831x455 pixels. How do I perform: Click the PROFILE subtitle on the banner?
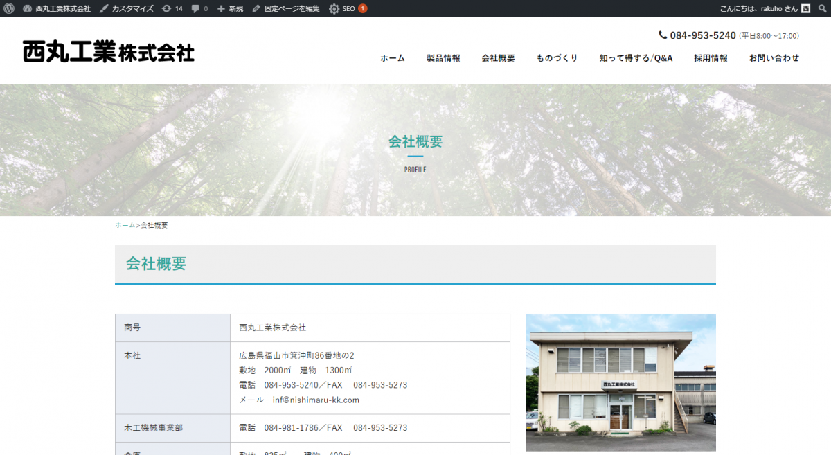pyautogui.click(x=415, y=170)
